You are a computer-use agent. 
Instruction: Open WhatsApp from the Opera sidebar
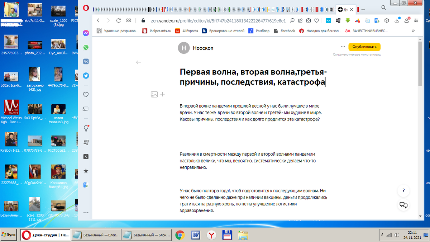pos(86,47)
